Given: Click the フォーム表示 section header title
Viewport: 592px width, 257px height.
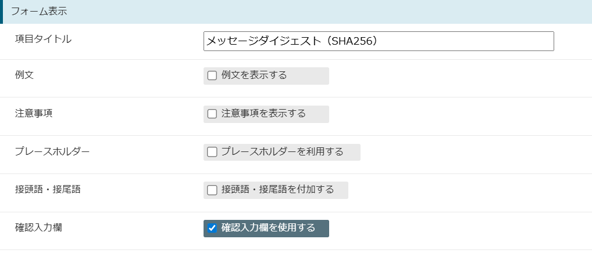Looking at the screenshot, I should pos(39,11).
